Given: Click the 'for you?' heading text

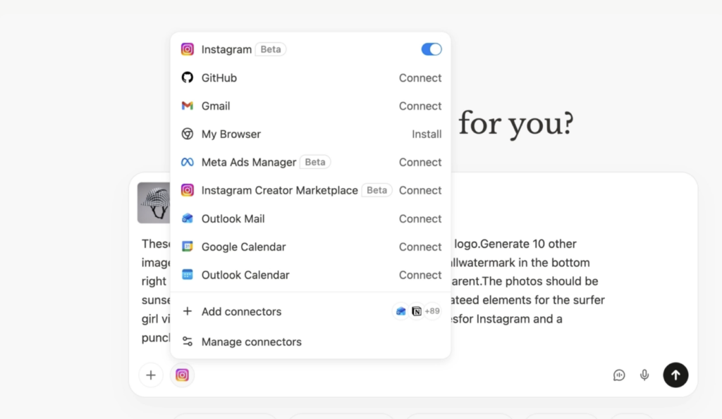Looking at the screenshot, I should pyautogui.click(x=516, y=123).
